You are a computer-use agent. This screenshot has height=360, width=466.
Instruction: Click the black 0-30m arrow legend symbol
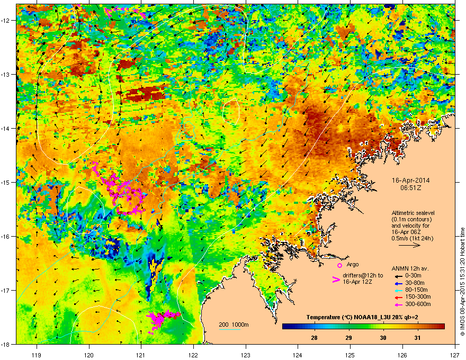(x=399, y=276)
